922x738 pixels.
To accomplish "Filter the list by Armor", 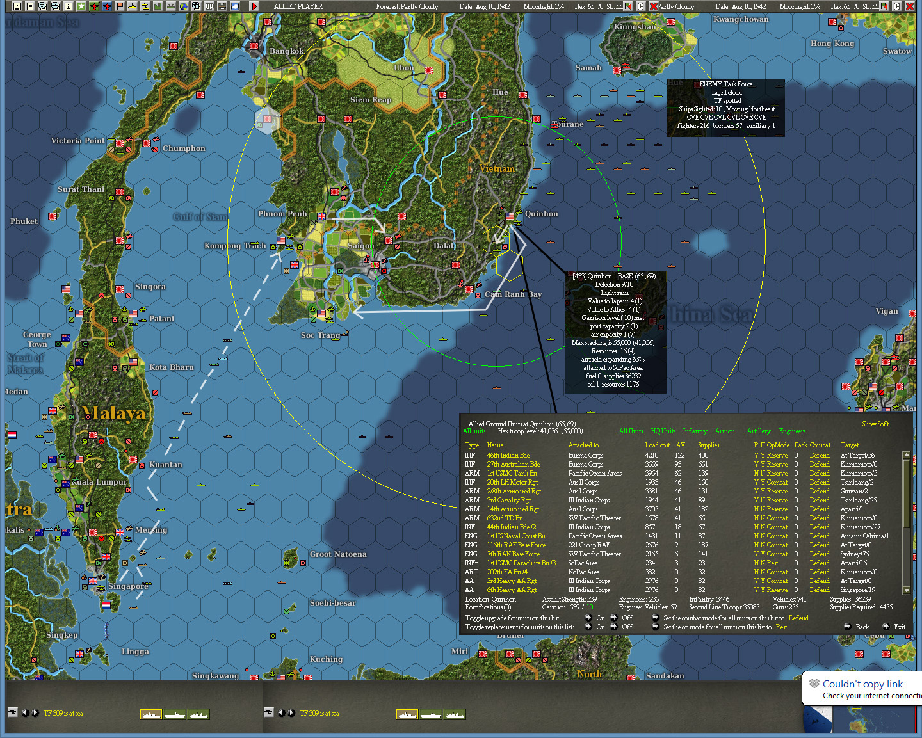I will click(x=724, y=431).
